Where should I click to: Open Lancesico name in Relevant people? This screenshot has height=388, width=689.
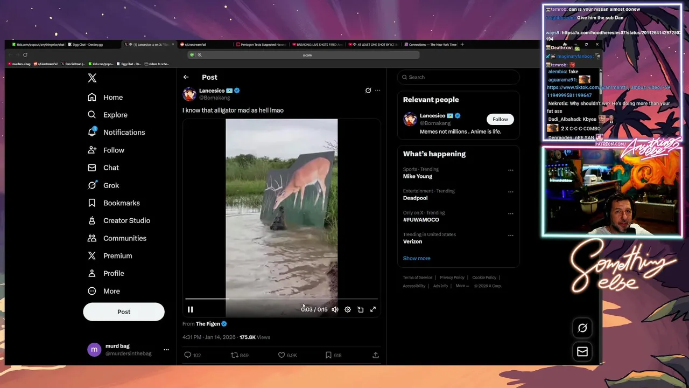pos(432,116)
